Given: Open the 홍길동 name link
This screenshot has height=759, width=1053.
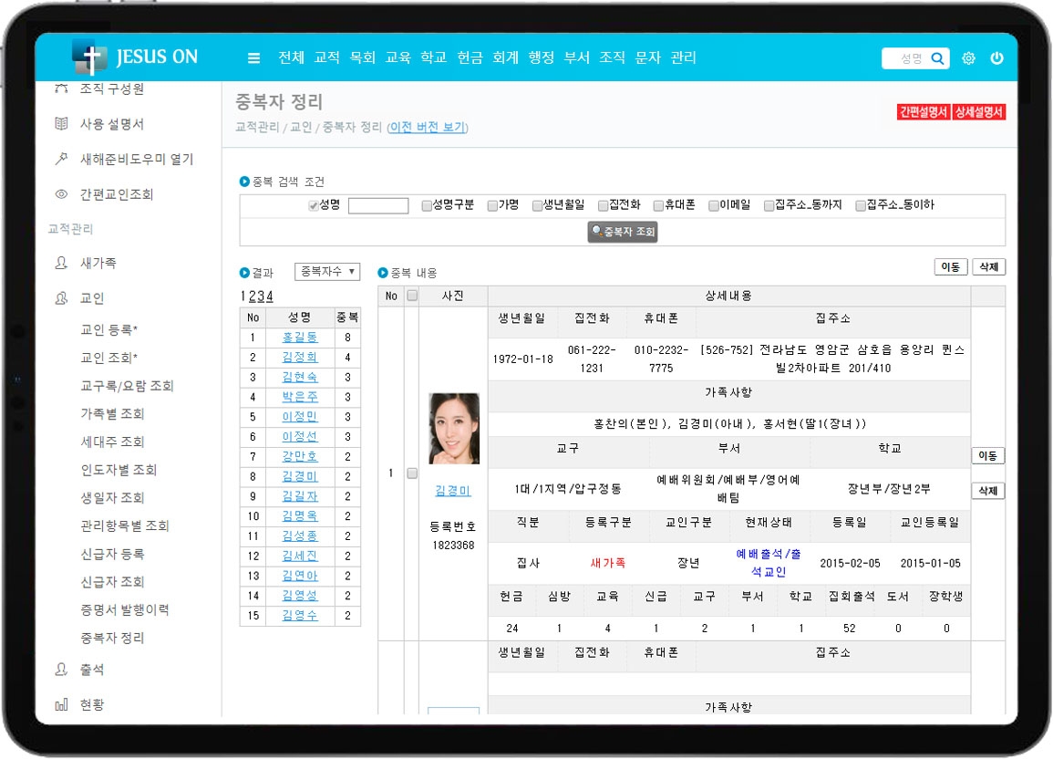Looking at the screenshot, I should pyautogui.click(x=299, y=338).
